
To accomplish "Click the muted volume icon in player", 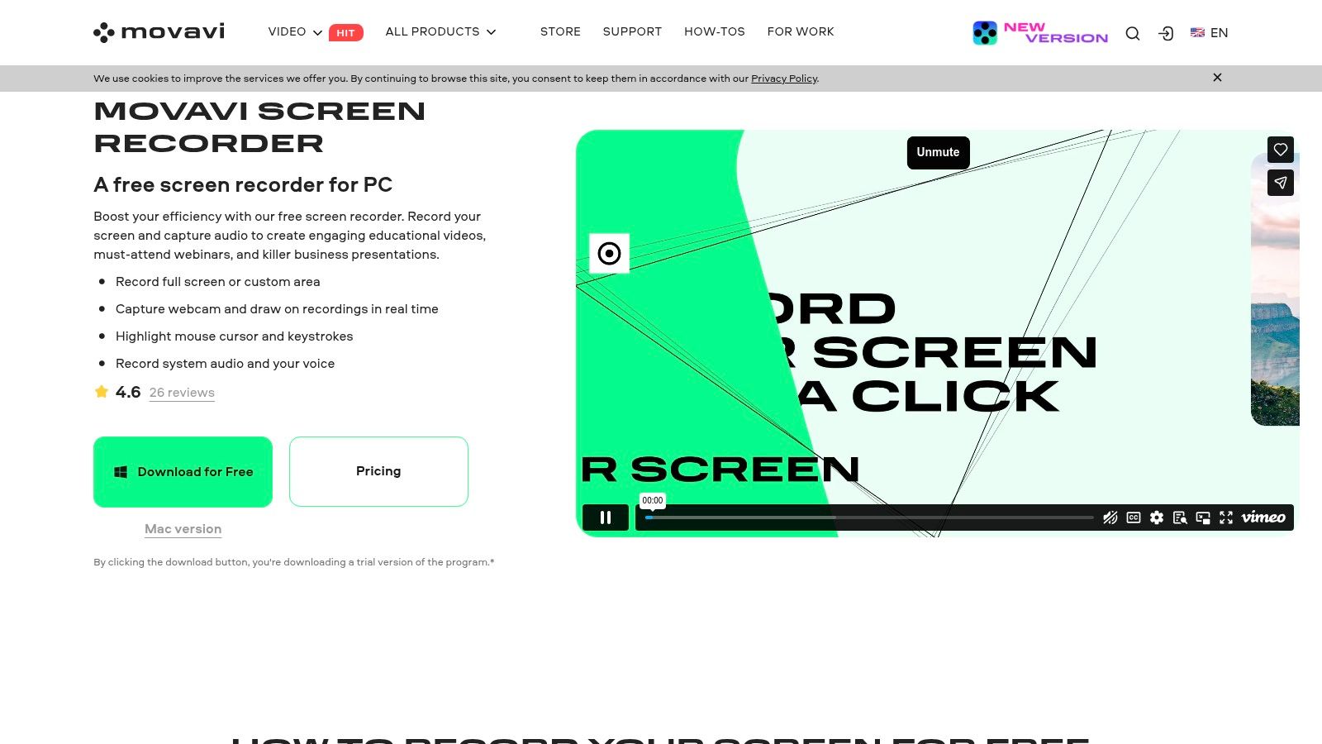I will click(x=1110, y=517).
